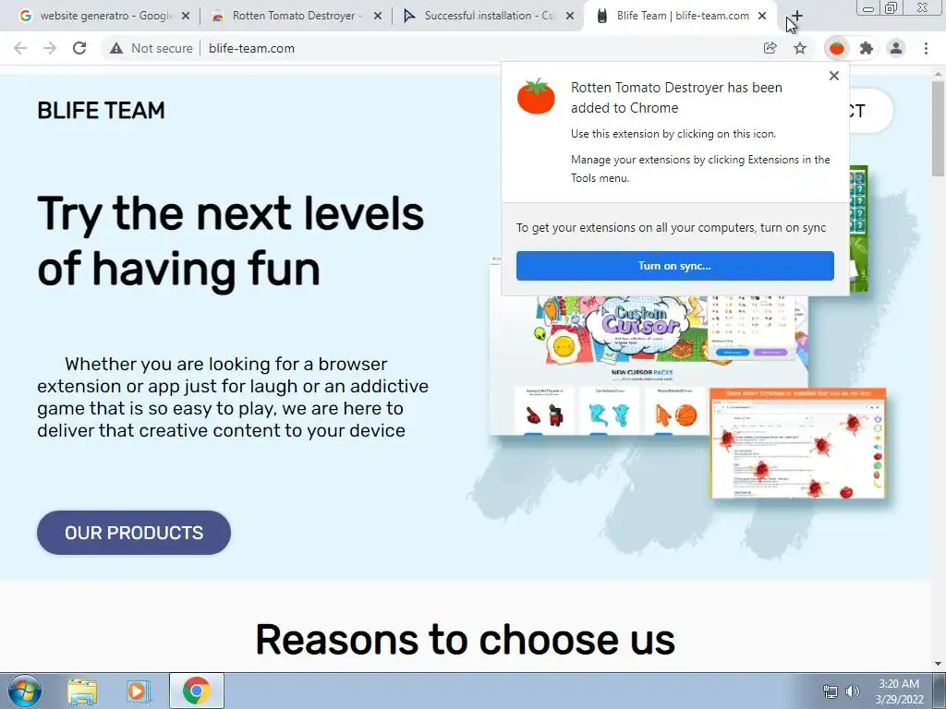The image size is (946, 709).
Task: Open a new tab with plus button
Action: click(796, 16)
